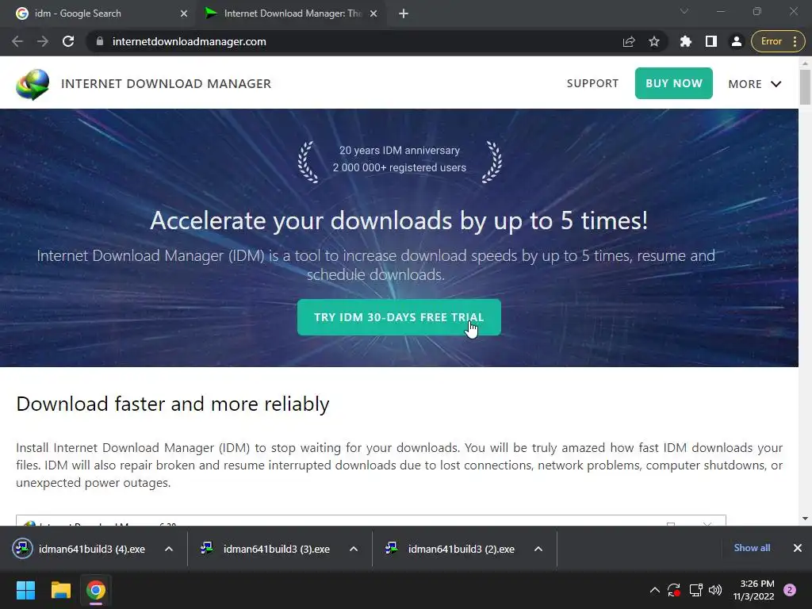Viewport: 812px width, 609px height.
Task: Reload the current page
Action: 68,41
